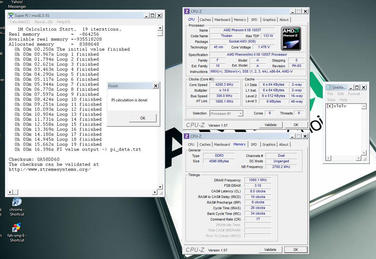The image size is (376, 259).
Task: Open Notepad Help menu
Action: [343, 99]
